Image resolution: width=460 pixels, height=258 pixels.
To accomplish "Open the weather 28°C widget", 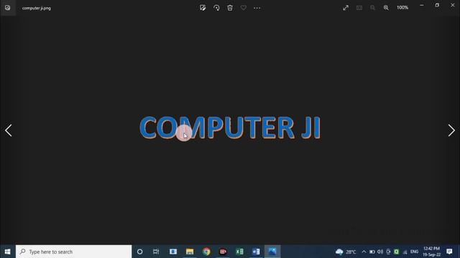I will coord(346,252).
